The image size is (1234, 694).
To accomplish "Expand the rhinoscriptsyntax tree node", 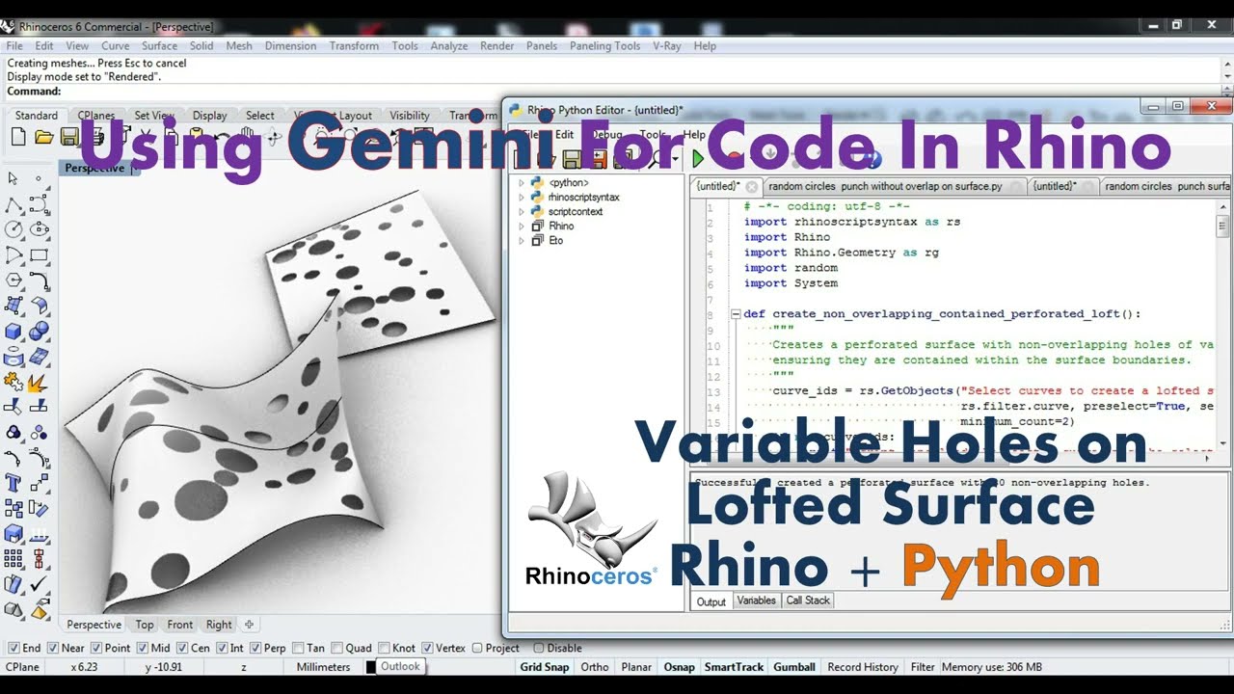I will pos(522,197).
